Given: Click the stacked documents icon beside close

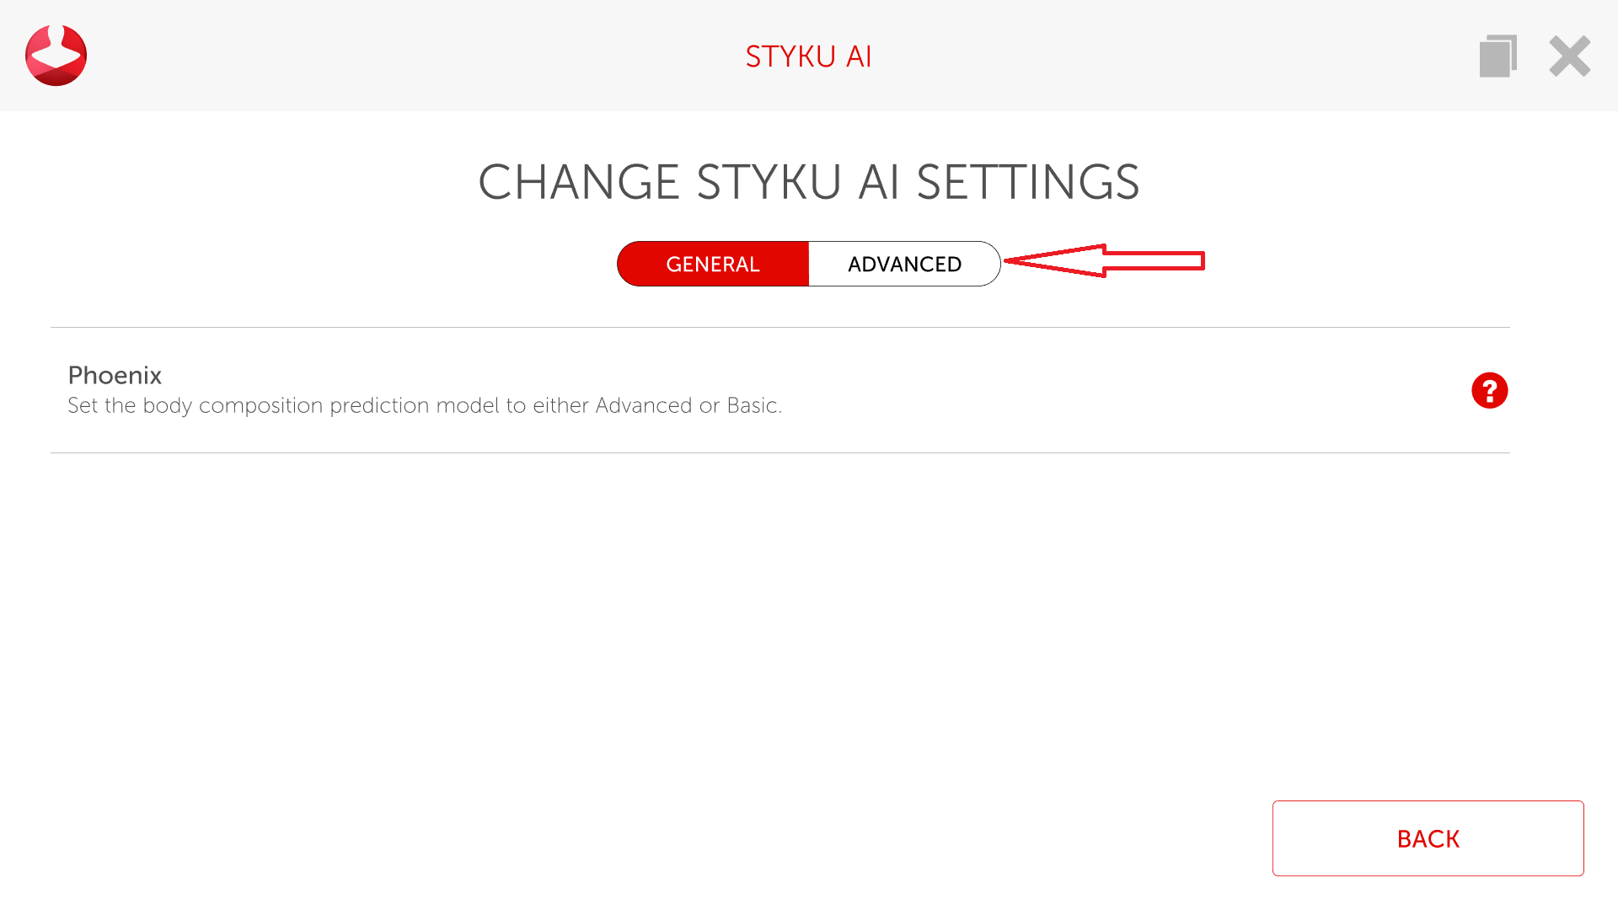Looking at the screenshot, I should tap(1497, 56).
